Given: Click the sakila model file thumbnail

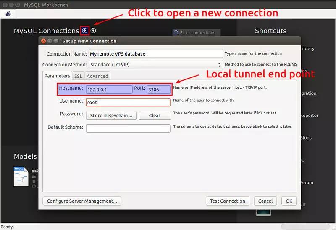Looking at the screenshot, I should click(21, 176).
